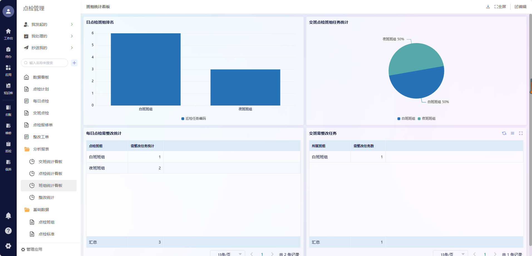Open the help question mark icon
532x256 pixels.
click(x=8, y=231)
